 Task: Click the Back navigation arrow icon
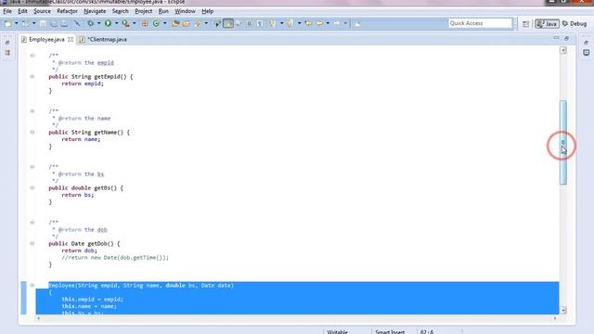point(319,23)
